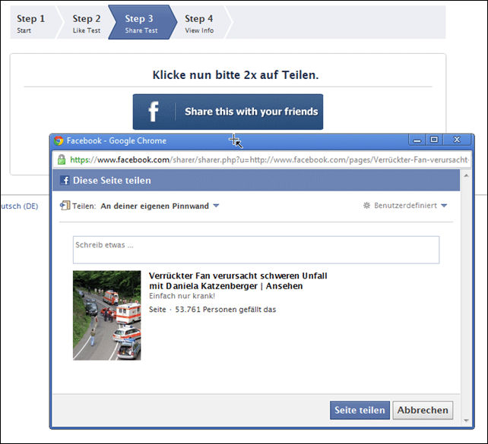Click the facebook.com sharer URL address bar
488x444 pixels.
click(x=261, y=159)
